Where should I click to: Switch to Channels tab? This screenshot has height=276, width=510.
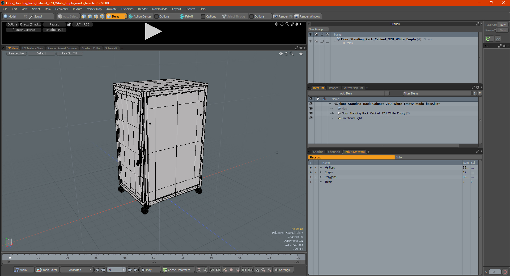point(334,152)
